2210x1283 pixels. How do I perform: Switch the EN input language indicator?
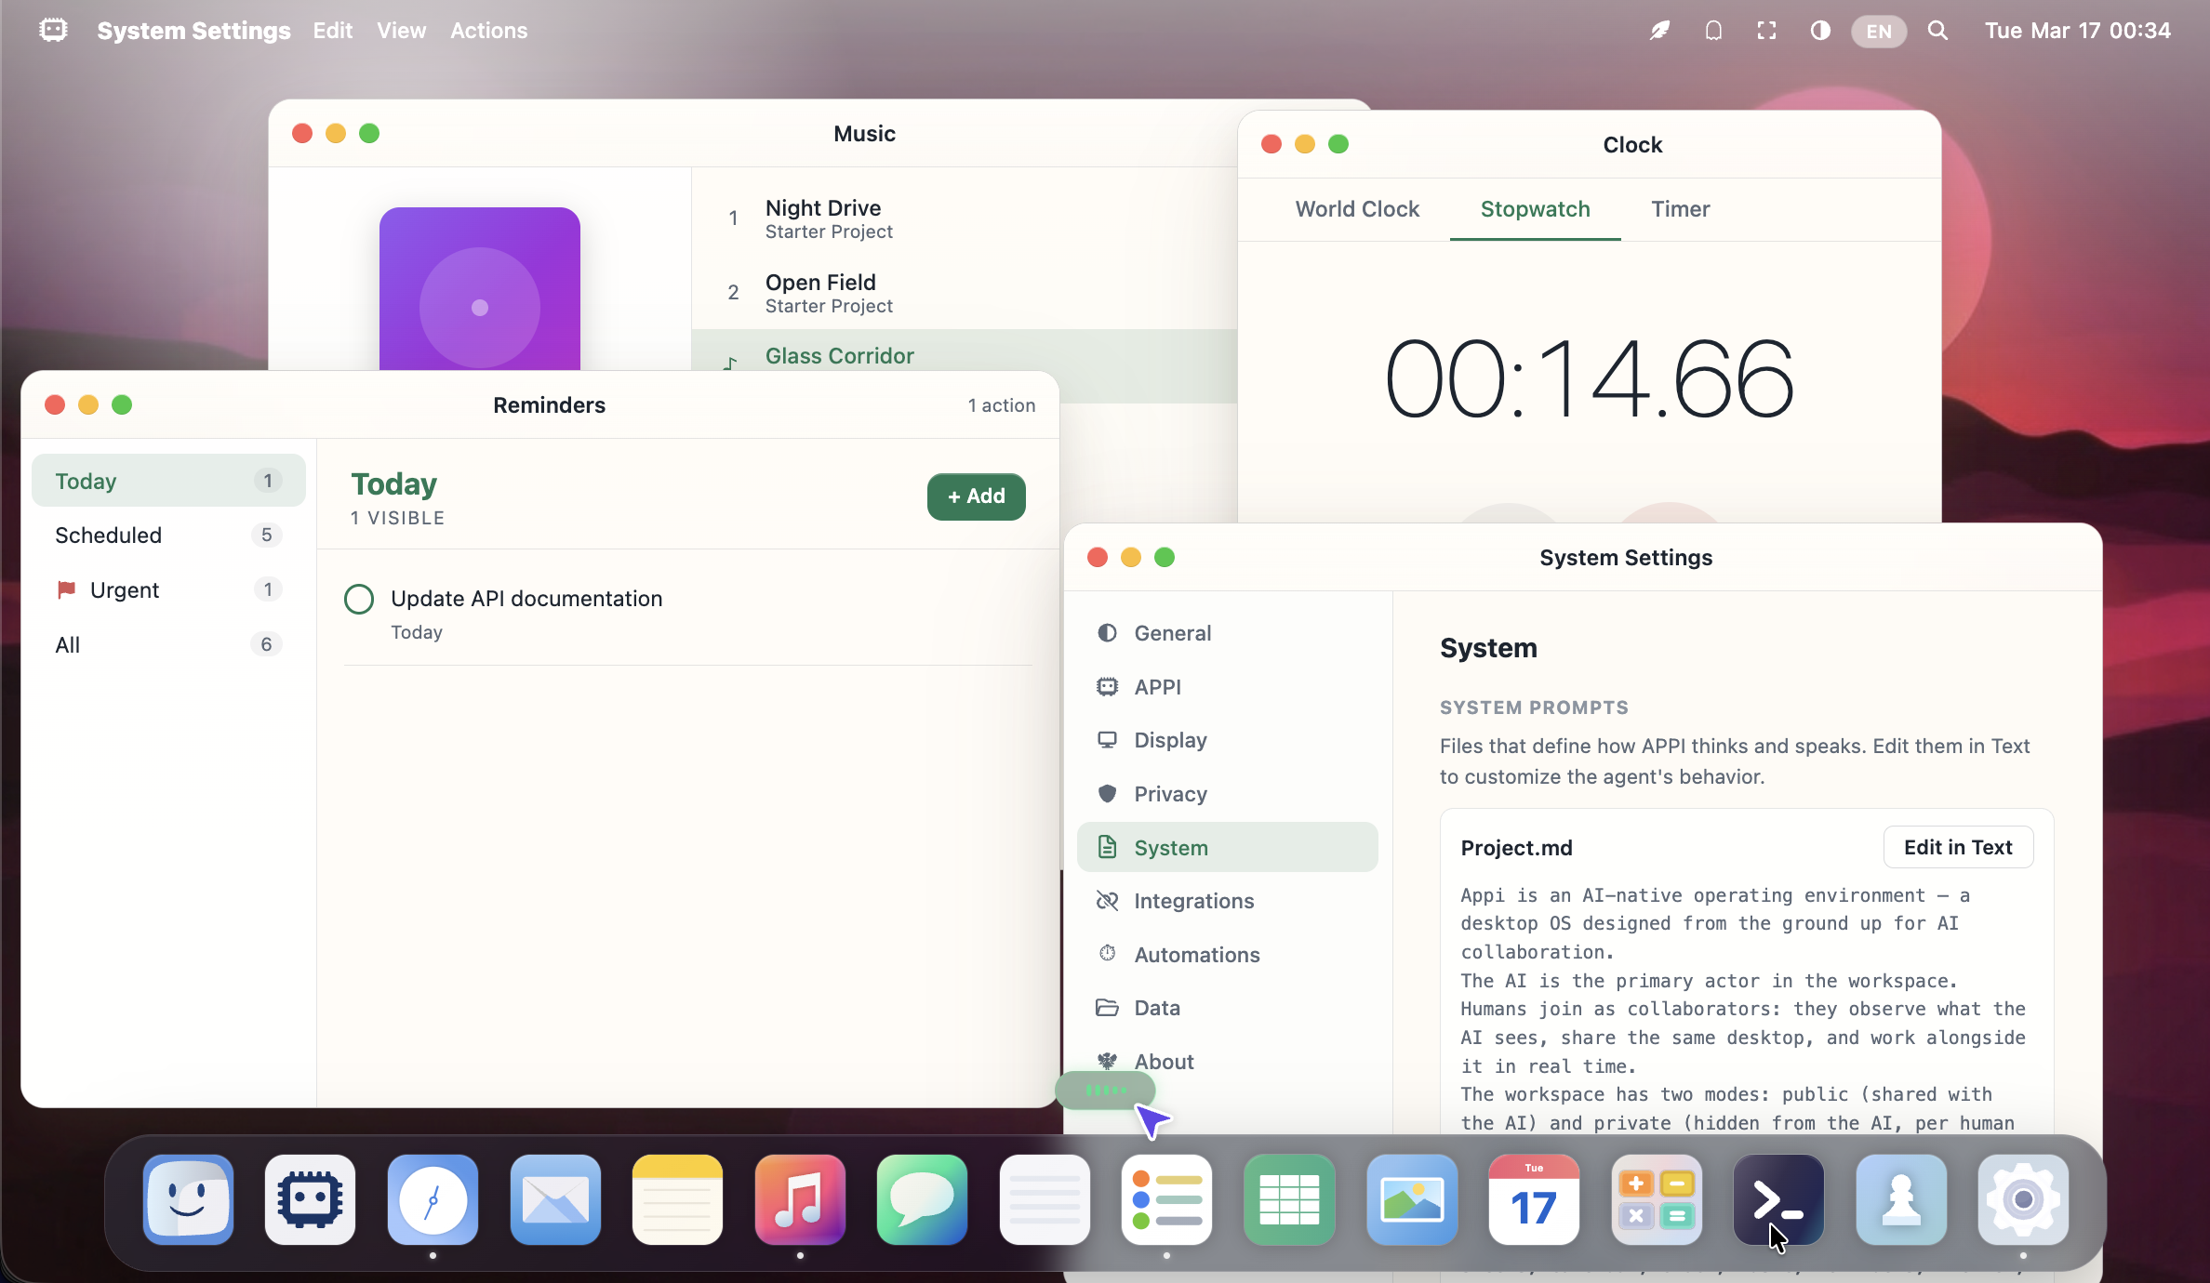pos(1878,32)
